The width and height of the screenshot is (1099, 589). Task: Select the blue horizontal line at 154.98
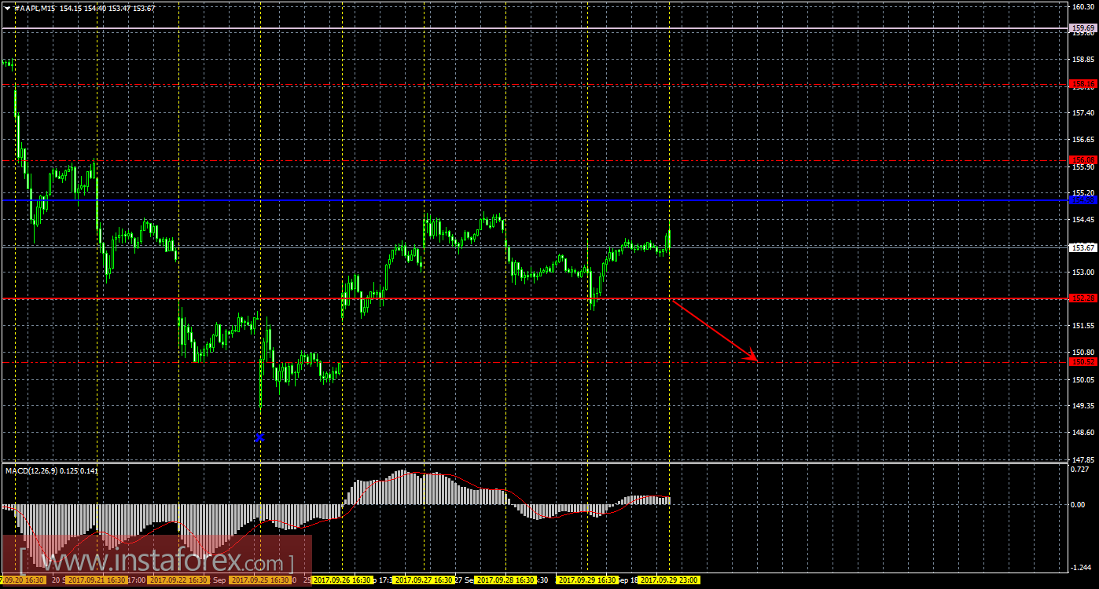click(x=535, y=200)
